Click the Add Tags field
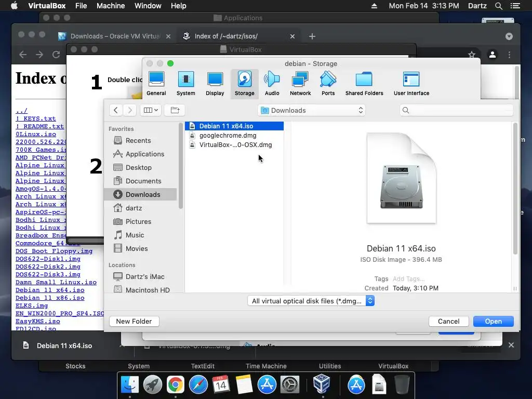 pos(408,279)
